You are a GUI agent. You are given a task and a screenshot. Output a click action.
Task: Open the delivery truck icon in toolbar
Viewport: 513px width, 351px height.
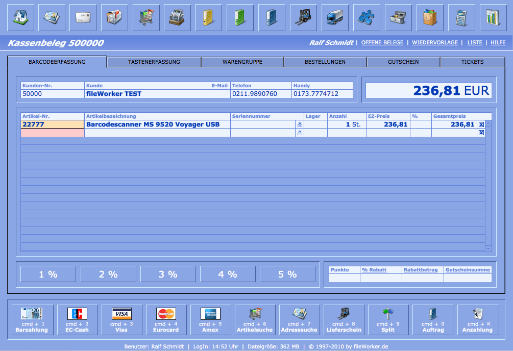point(335,18)
